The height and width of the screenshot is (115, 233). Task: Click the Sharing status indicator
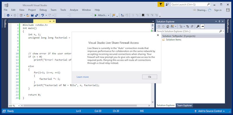202,10
